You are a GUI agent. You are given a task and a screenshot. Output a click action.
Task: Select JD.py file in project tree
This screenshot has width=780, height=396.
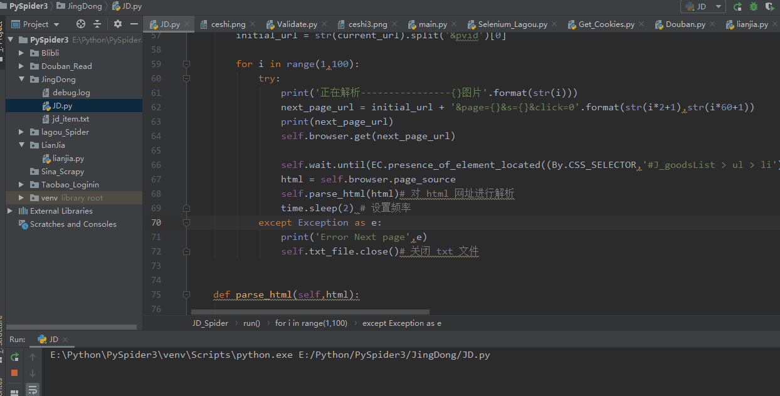pos(62,106)
